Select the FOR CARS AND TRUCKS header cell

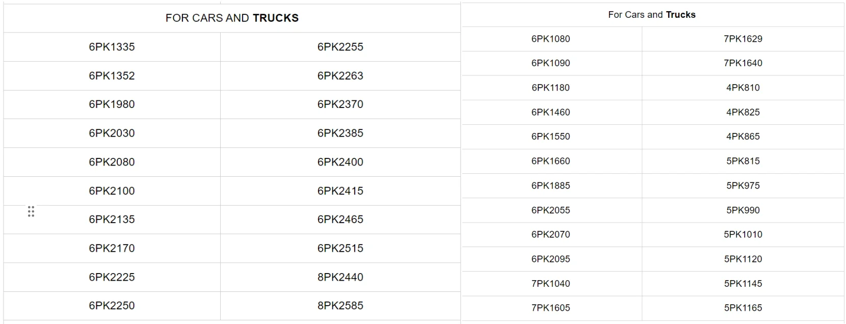232,18
